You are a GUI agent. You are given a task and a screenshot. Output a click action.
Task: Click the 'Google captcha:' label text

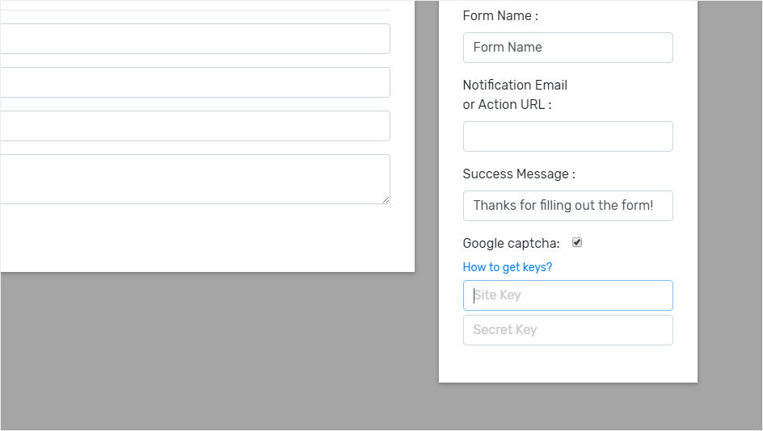pyautogui.click(x=511, y=244)
